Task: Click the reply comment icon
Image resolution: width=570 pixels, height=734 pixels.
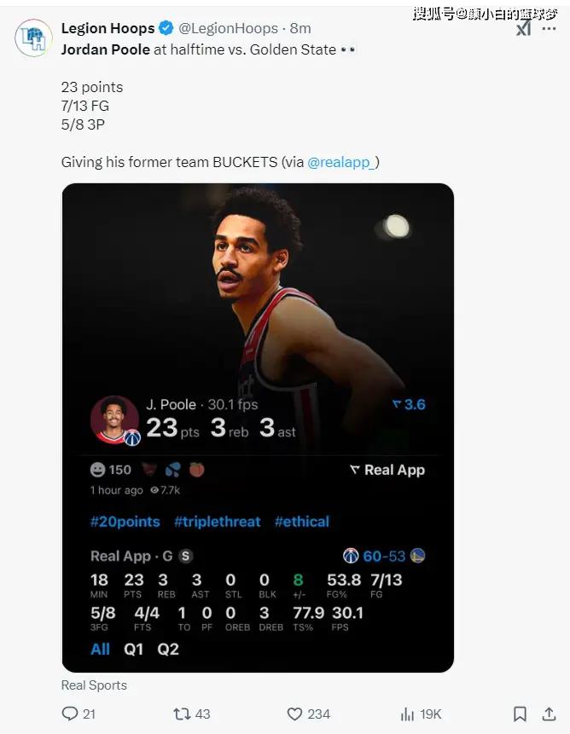Action: pos(70,714)
